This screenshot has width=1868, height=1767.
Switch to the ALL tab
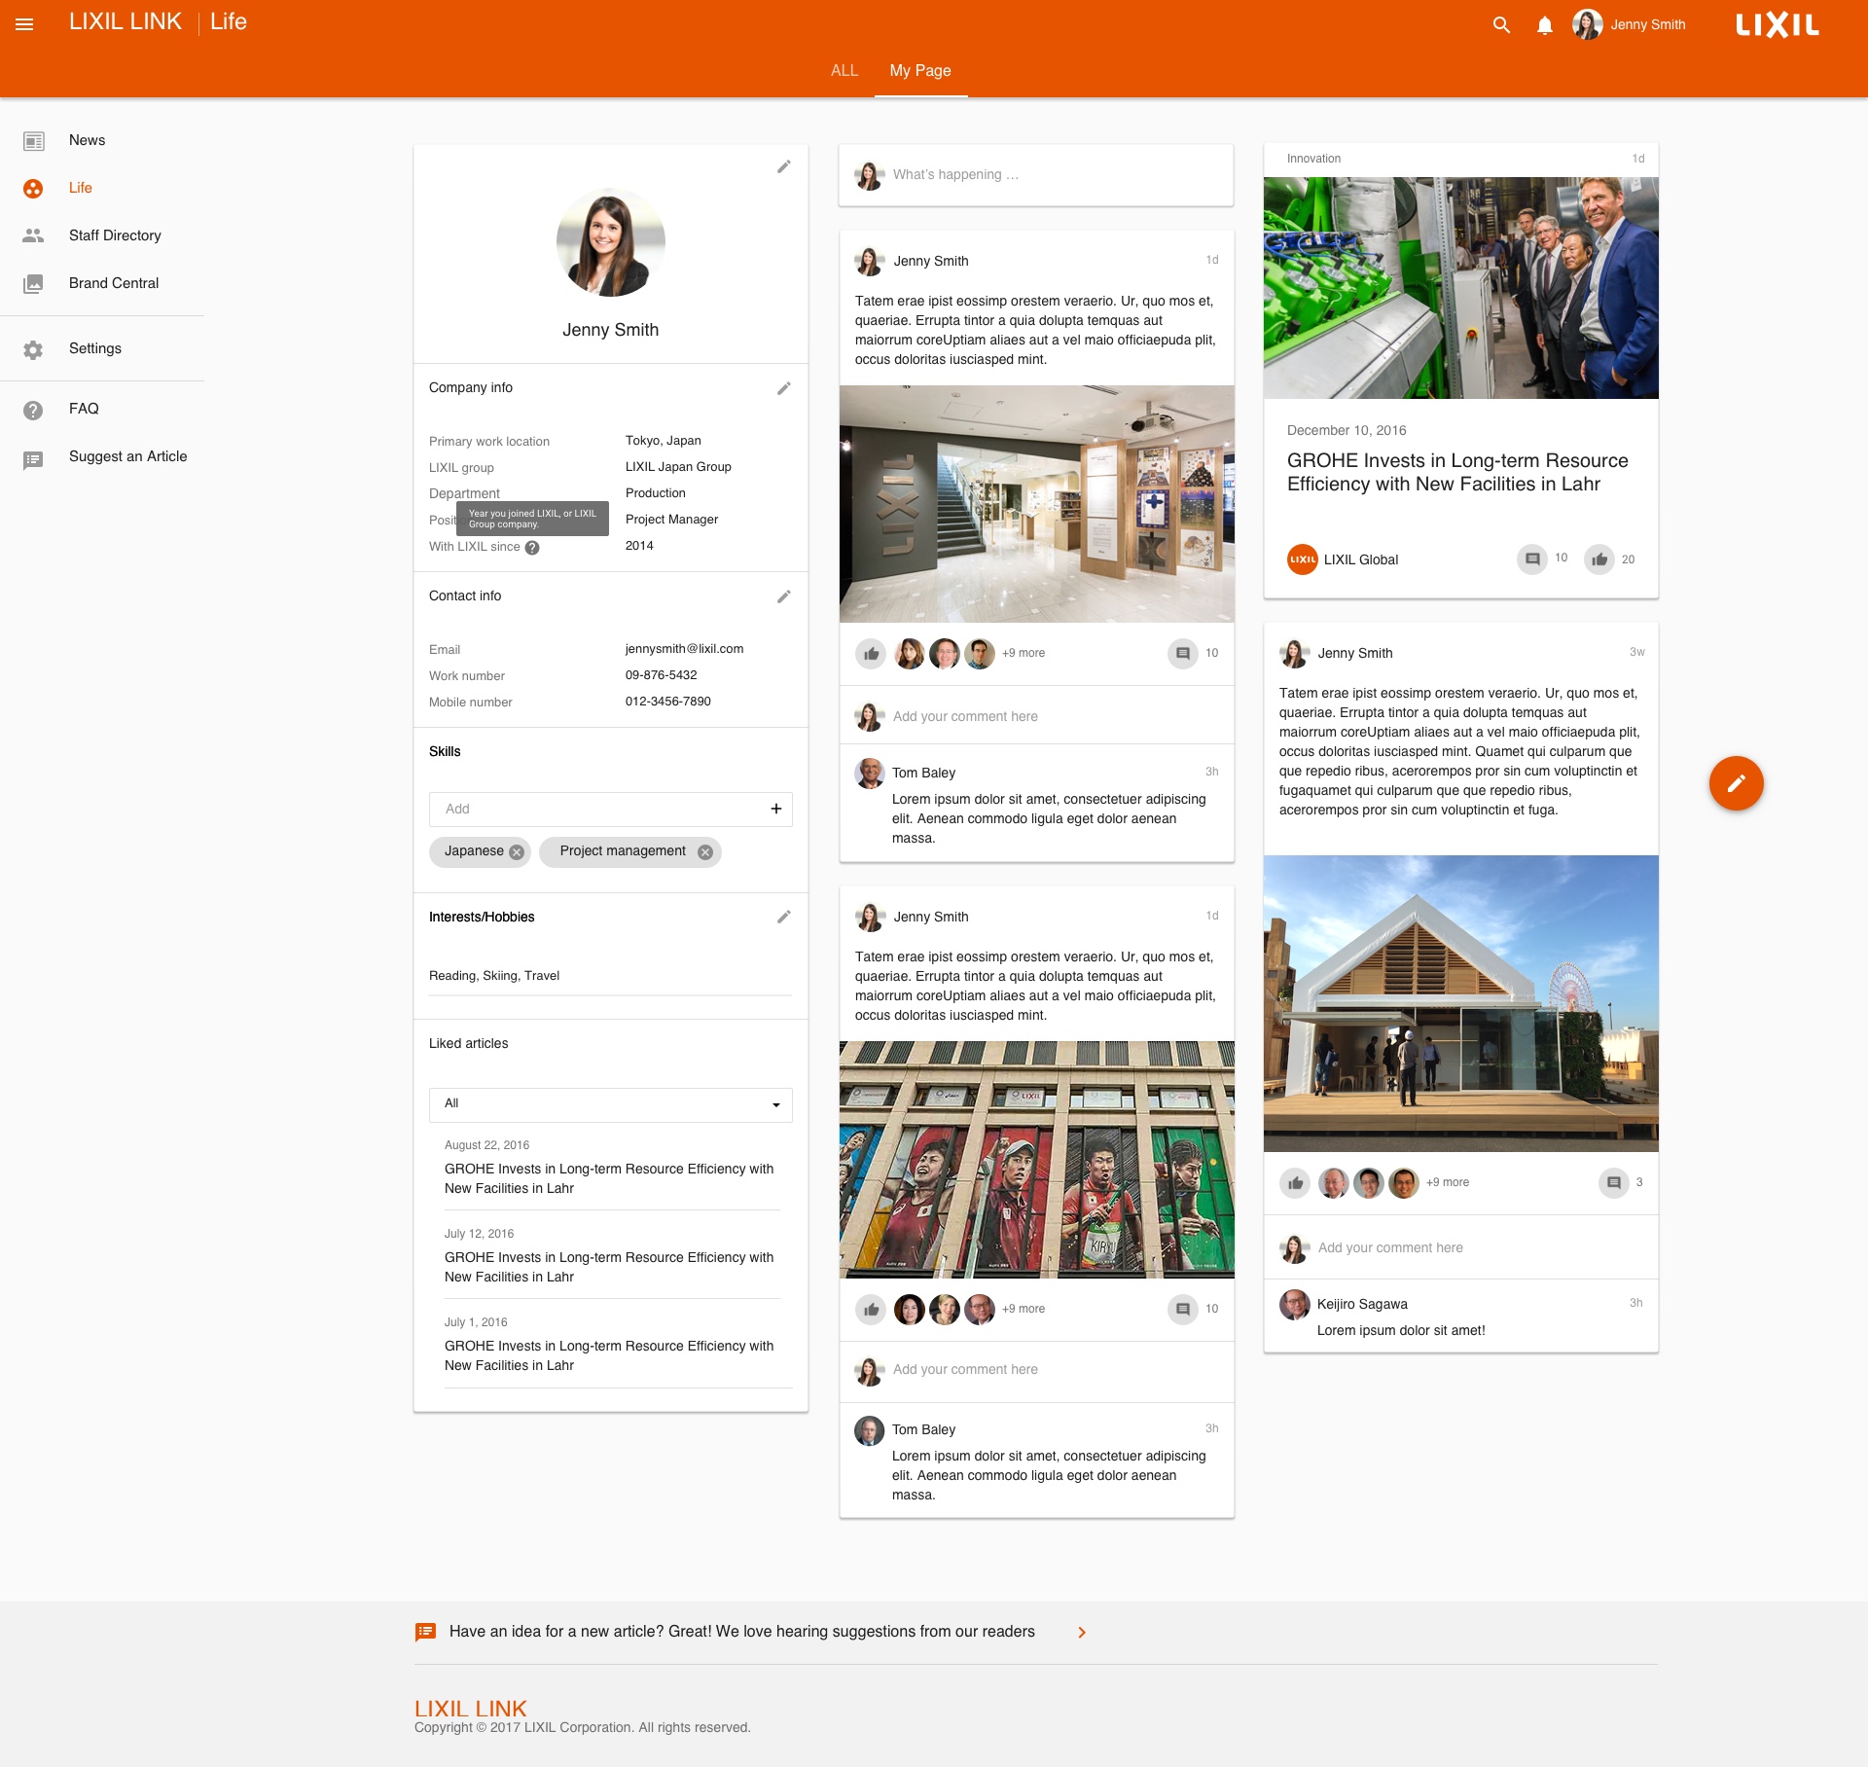pyautogui.click(x=844, y=70)
